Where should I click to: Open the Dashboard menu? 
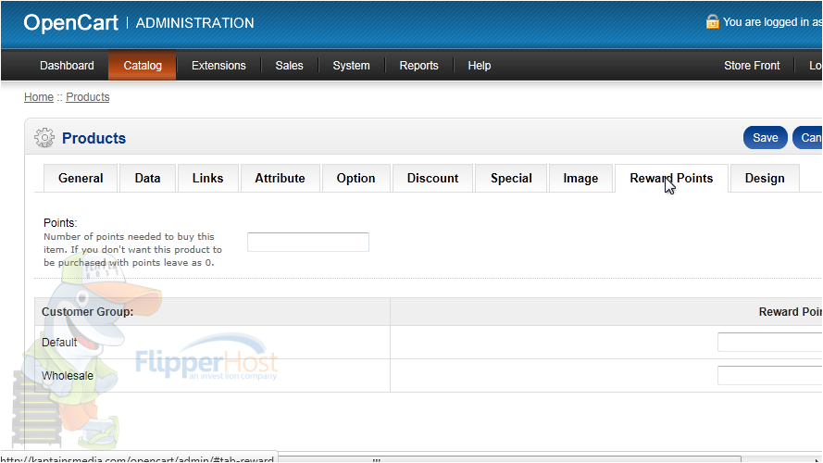67,66
